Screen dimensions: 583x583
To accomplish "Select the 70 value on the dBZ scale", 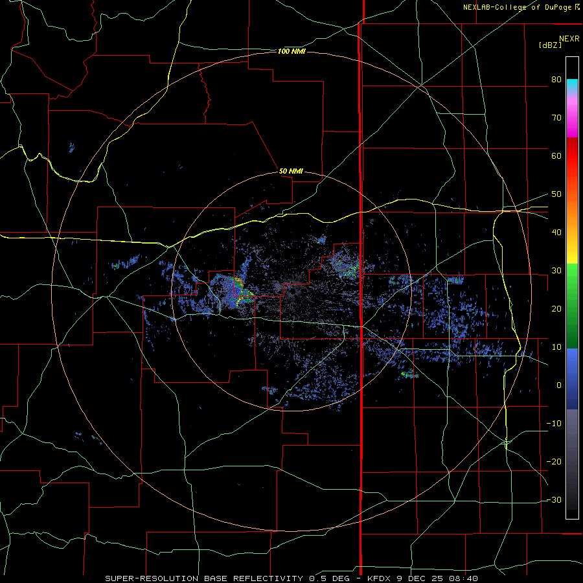I will click(x=556, y=117).
